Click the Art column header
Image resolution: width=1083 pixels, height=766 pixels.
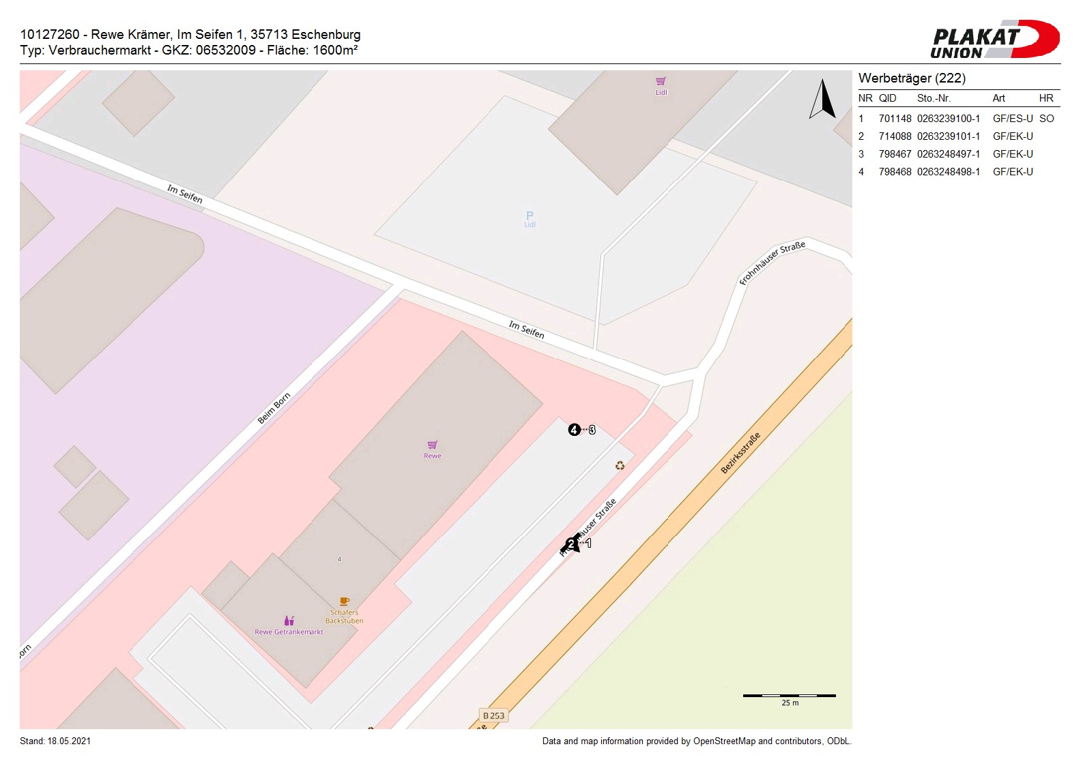[998, 98]
